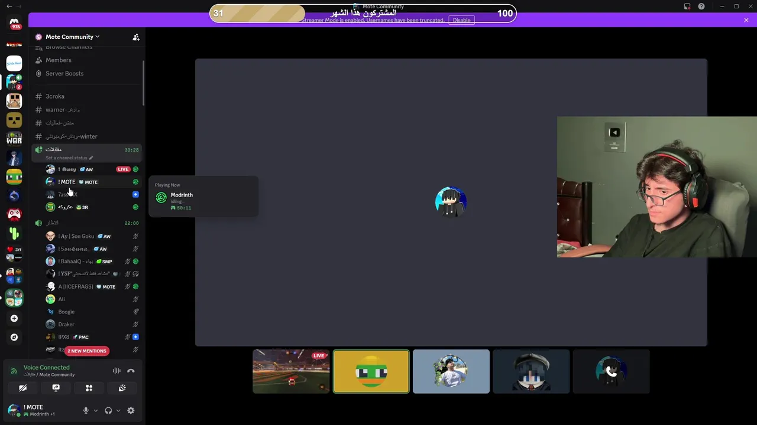The image size is (757, 425).
Task: Open the red game controller server icon
Action: (14, 214)
